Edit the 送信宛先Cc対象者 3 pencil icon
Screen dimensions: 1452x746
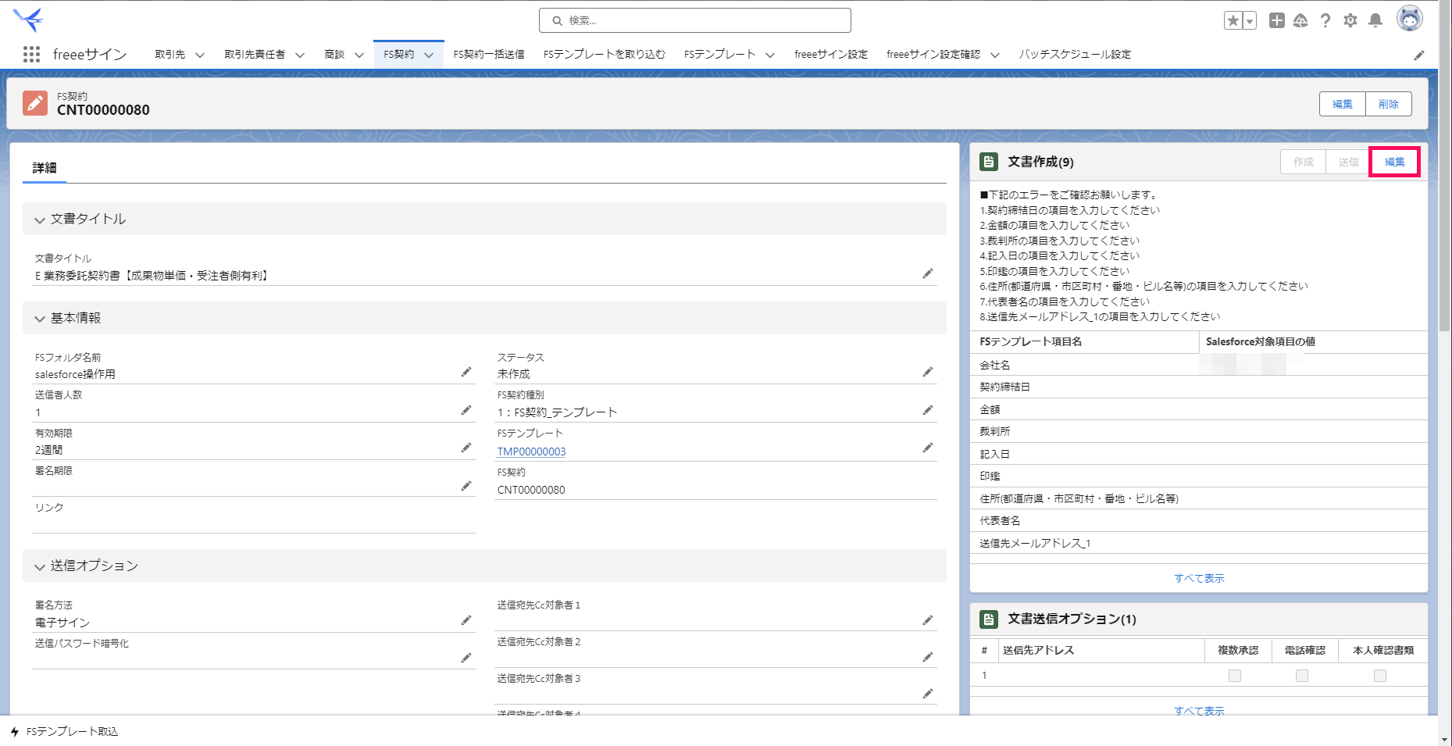(x=928, y=694)
